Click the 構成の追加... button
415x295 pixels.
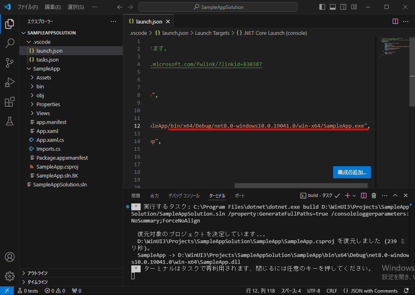[x=352, y=172]
